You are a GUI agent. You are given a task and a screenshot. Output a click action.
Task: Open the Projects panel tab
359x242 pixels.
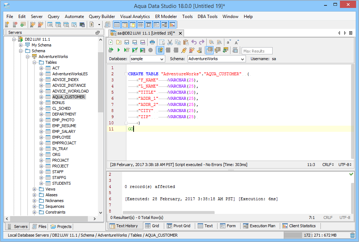coord(61,227)
